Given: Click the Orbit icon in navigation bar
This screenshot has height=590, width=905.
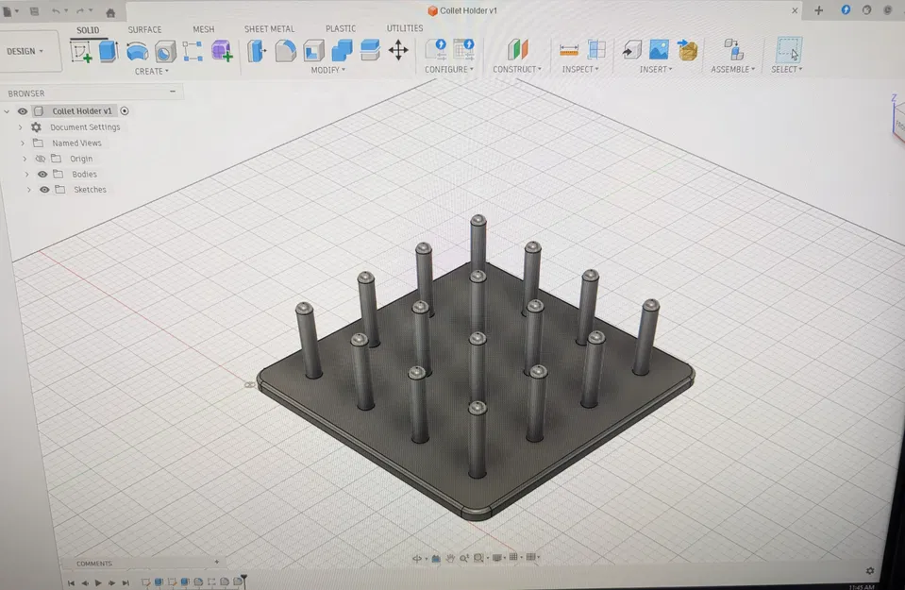Looking at the screenshot, I should pos(418,558).
